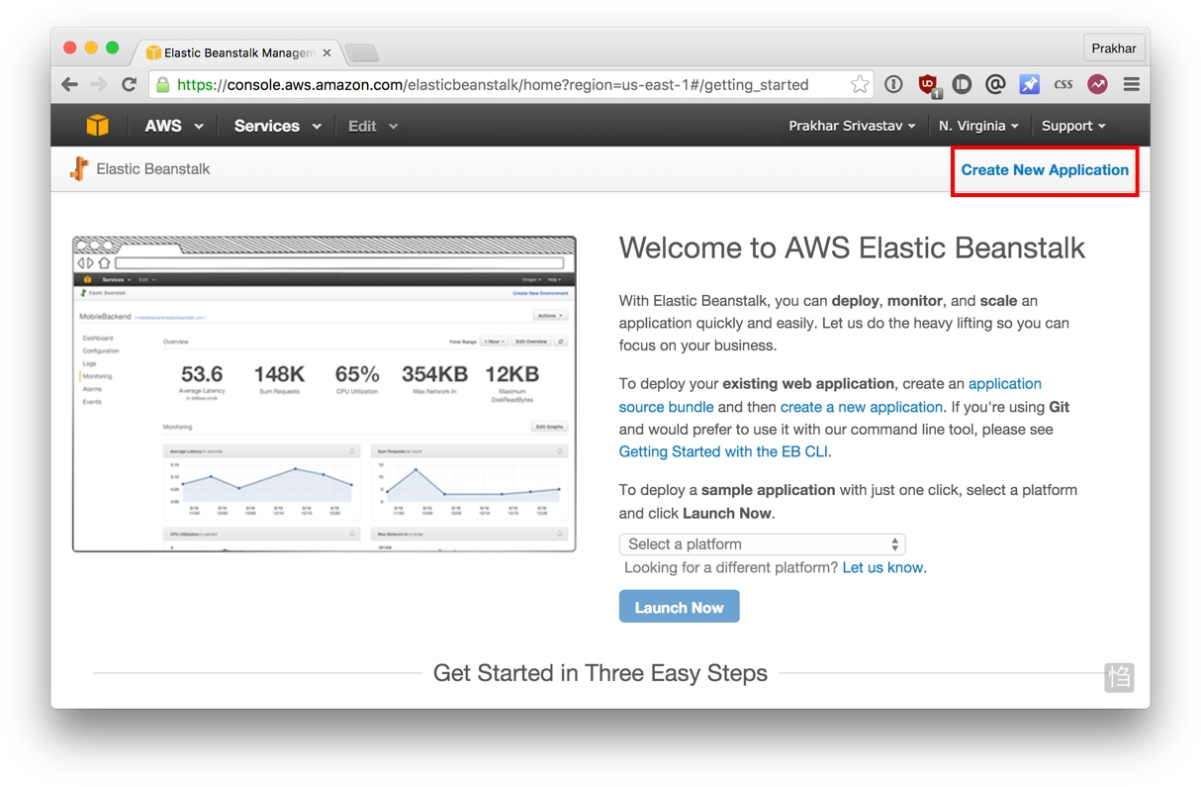This screenshot has height=787, width=1201.
Task: Open Chrome hamburger menu icon
Action: click(1132, 84)
